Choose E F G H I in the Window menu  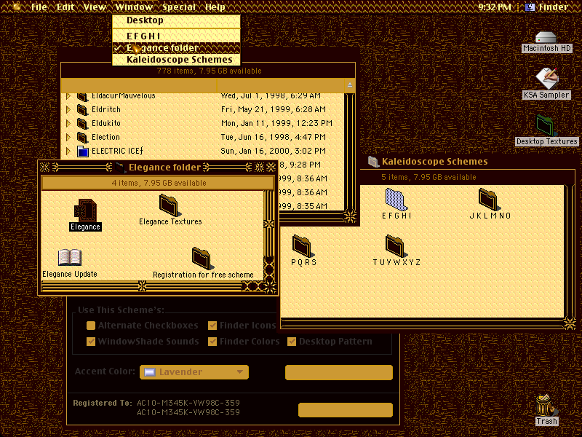coord(176,36)
